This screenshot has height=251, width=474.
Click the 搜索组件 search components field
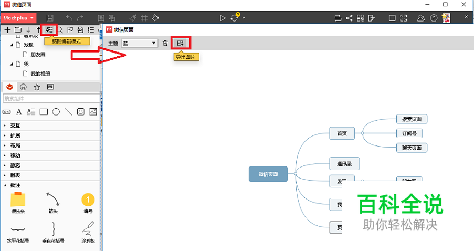click(50, 98)
